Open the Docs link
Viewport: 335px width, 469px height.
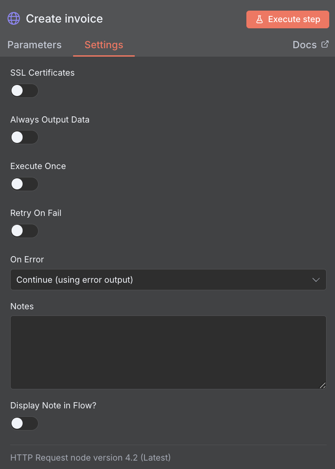point(305,45)
